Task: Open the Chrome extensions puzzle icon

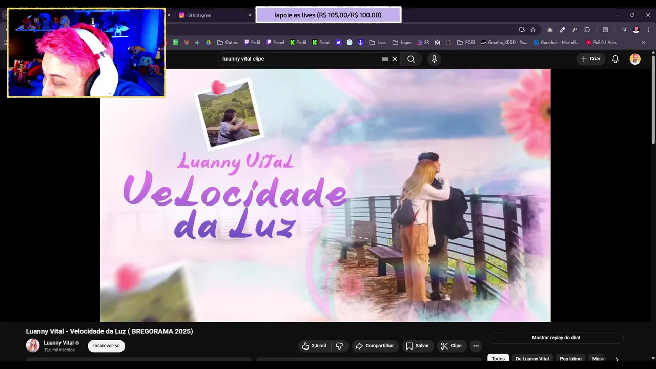Action: pos(587,30)
